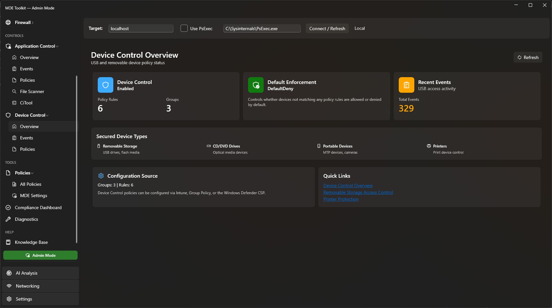Open Compliance Dashboard from sidebar
Viewport: 552px width, 308px height.
coord(38,207)
